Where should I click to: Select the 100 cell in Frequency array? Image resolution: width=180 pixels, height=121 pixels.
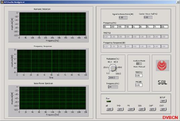pyautogui.click(x=114, y=26)
